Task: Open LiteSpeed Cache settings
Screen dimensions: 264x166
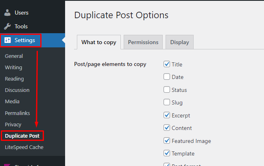Action: click(24, 147)
